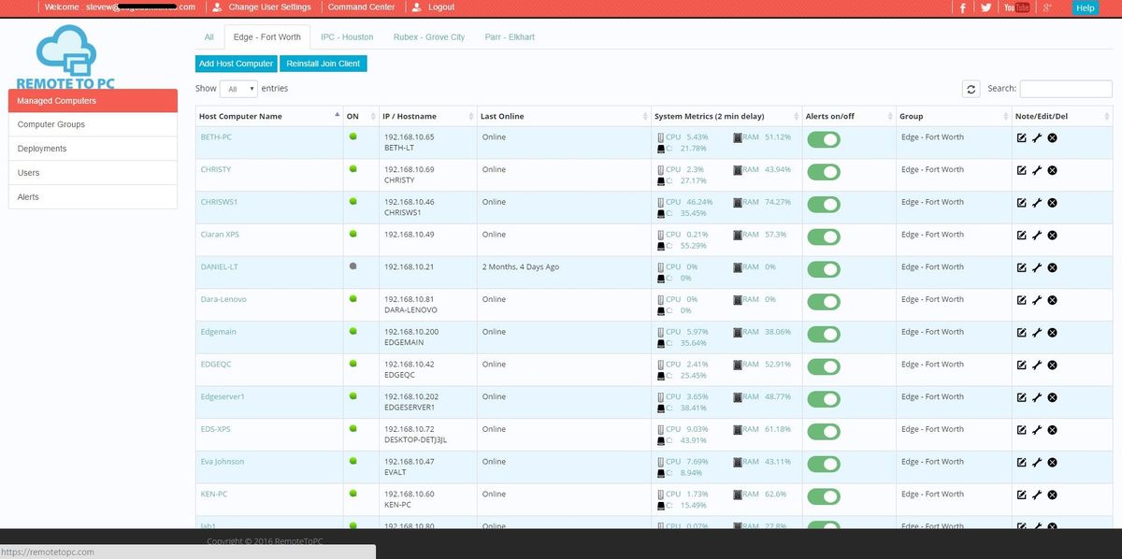Open the note editor for BETH-PC
Viewport: 1122px width, 559px height.
1021,136
